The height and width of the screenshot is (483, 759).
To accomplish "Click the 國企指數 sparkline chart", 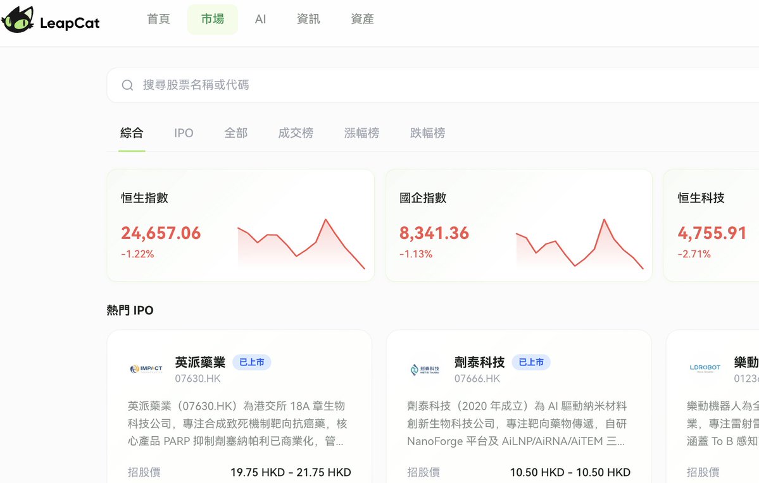I will (580, 243).
